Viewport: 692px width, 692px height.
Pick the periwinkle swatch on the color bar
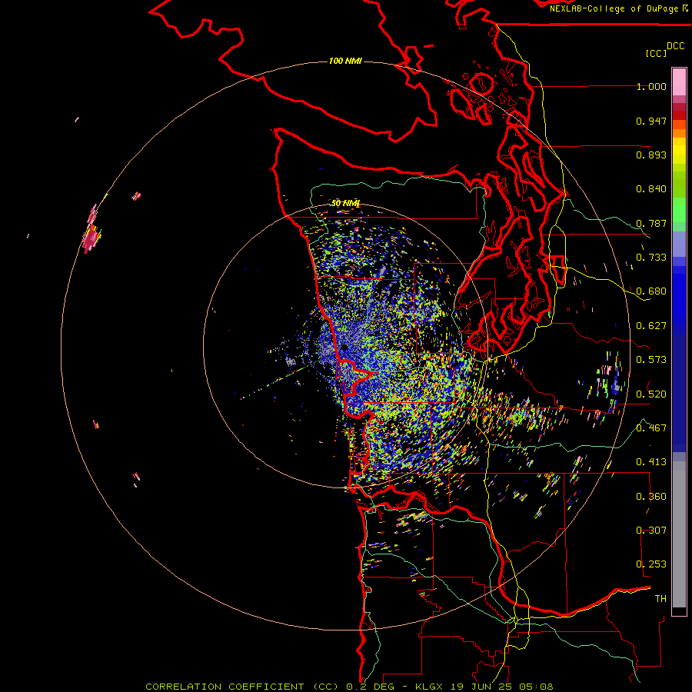coord(679,244)
